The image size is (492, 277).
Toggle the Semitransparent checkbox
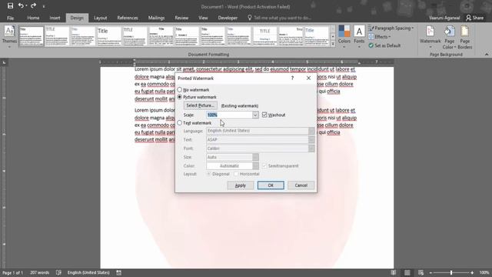(x=264, y=165)
